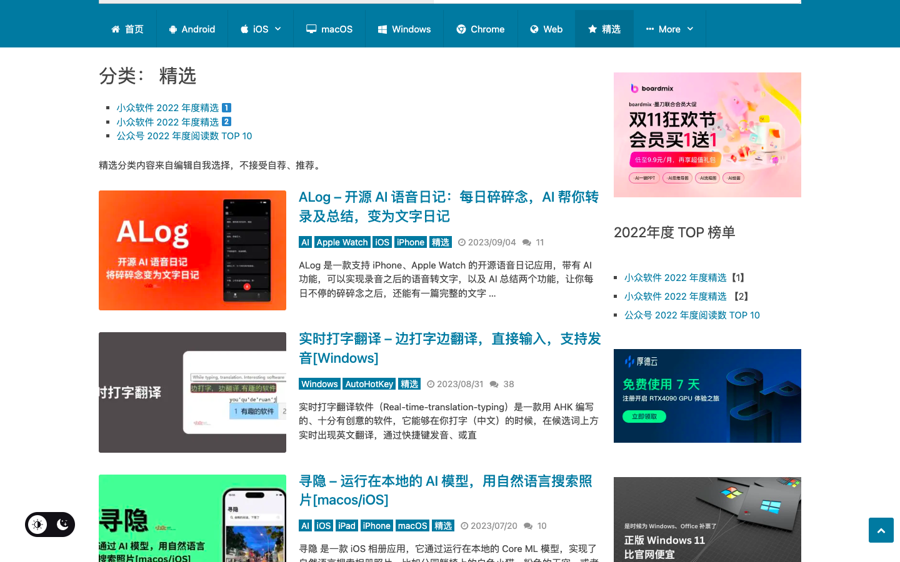Open the macOS category in navigation
The height and width of the screenshot is (562, 900).
click(329, 29)
